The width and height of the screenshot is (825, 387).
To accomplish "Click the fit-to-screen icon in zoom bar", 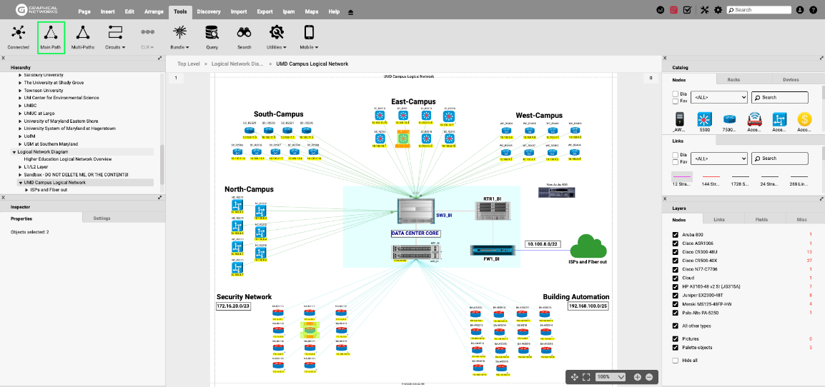I will pos(586,377).
